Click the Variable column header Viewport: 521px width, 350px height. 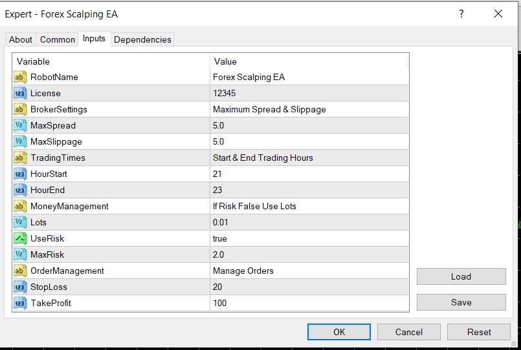[111, 61]
